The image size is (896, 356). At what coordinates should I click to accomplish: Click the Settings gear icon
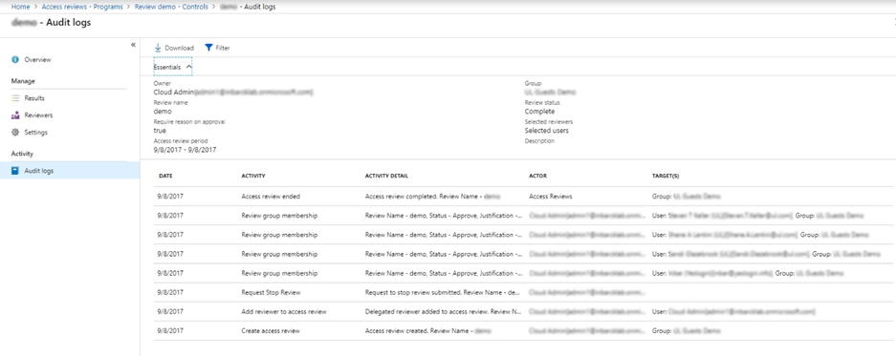click(15, 133)
